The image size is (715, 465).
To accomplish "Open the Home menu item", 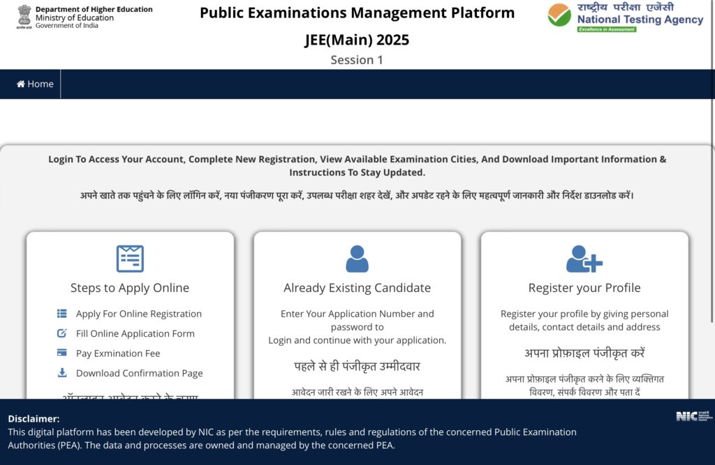I will tap(35, 84).
